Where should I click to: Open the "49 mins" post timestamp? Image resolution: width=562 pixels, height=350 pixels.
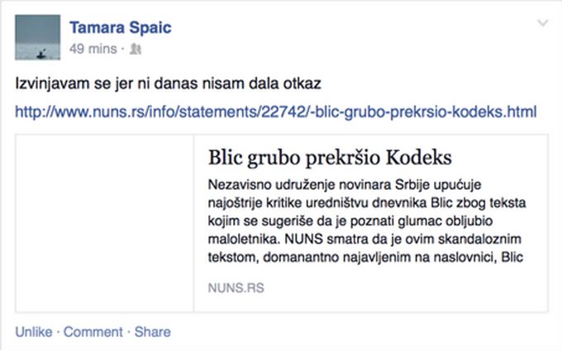click(93, 49)
